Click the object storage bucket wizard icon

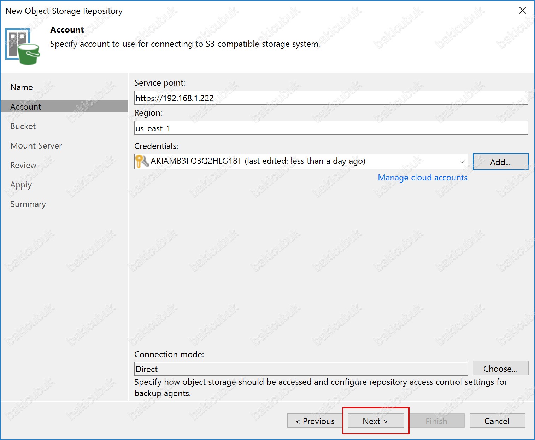coord(22,47)
